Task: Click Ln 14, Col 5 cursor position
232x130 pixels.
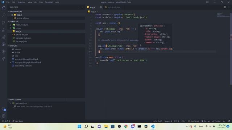Action: [x=157, y=121]
